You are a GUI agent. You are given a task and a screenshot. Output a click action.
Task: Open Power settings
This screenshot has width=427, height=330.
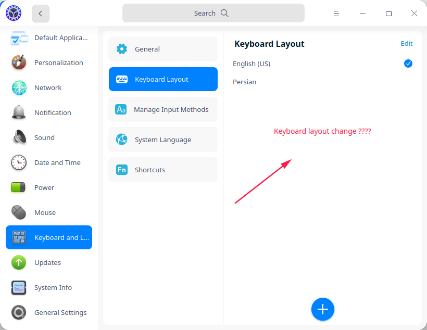click(44, 187)
